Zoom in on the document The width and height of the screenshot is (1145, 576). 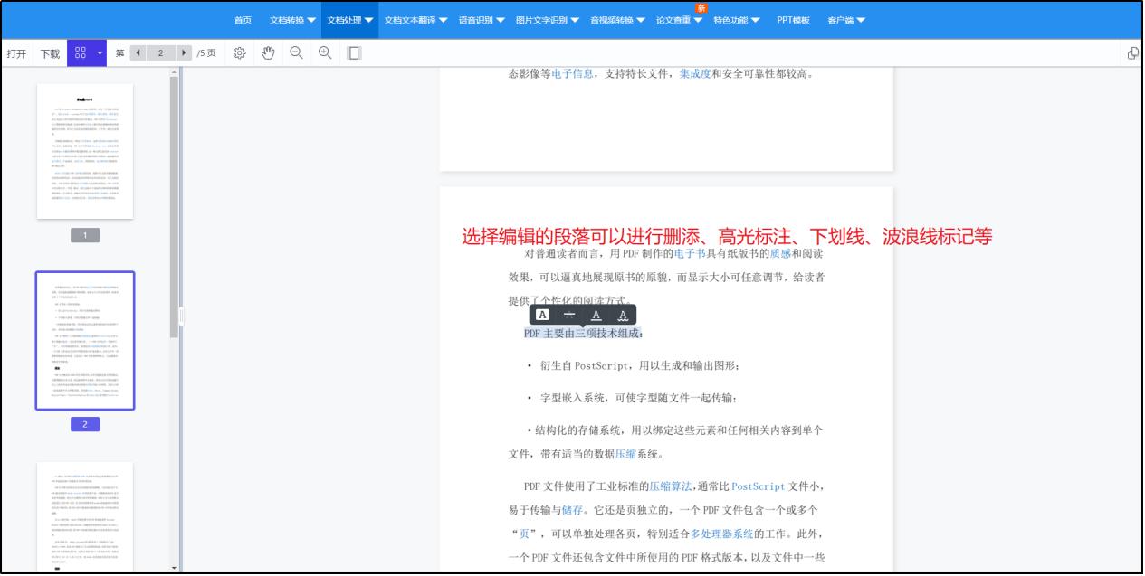[323, 52]
